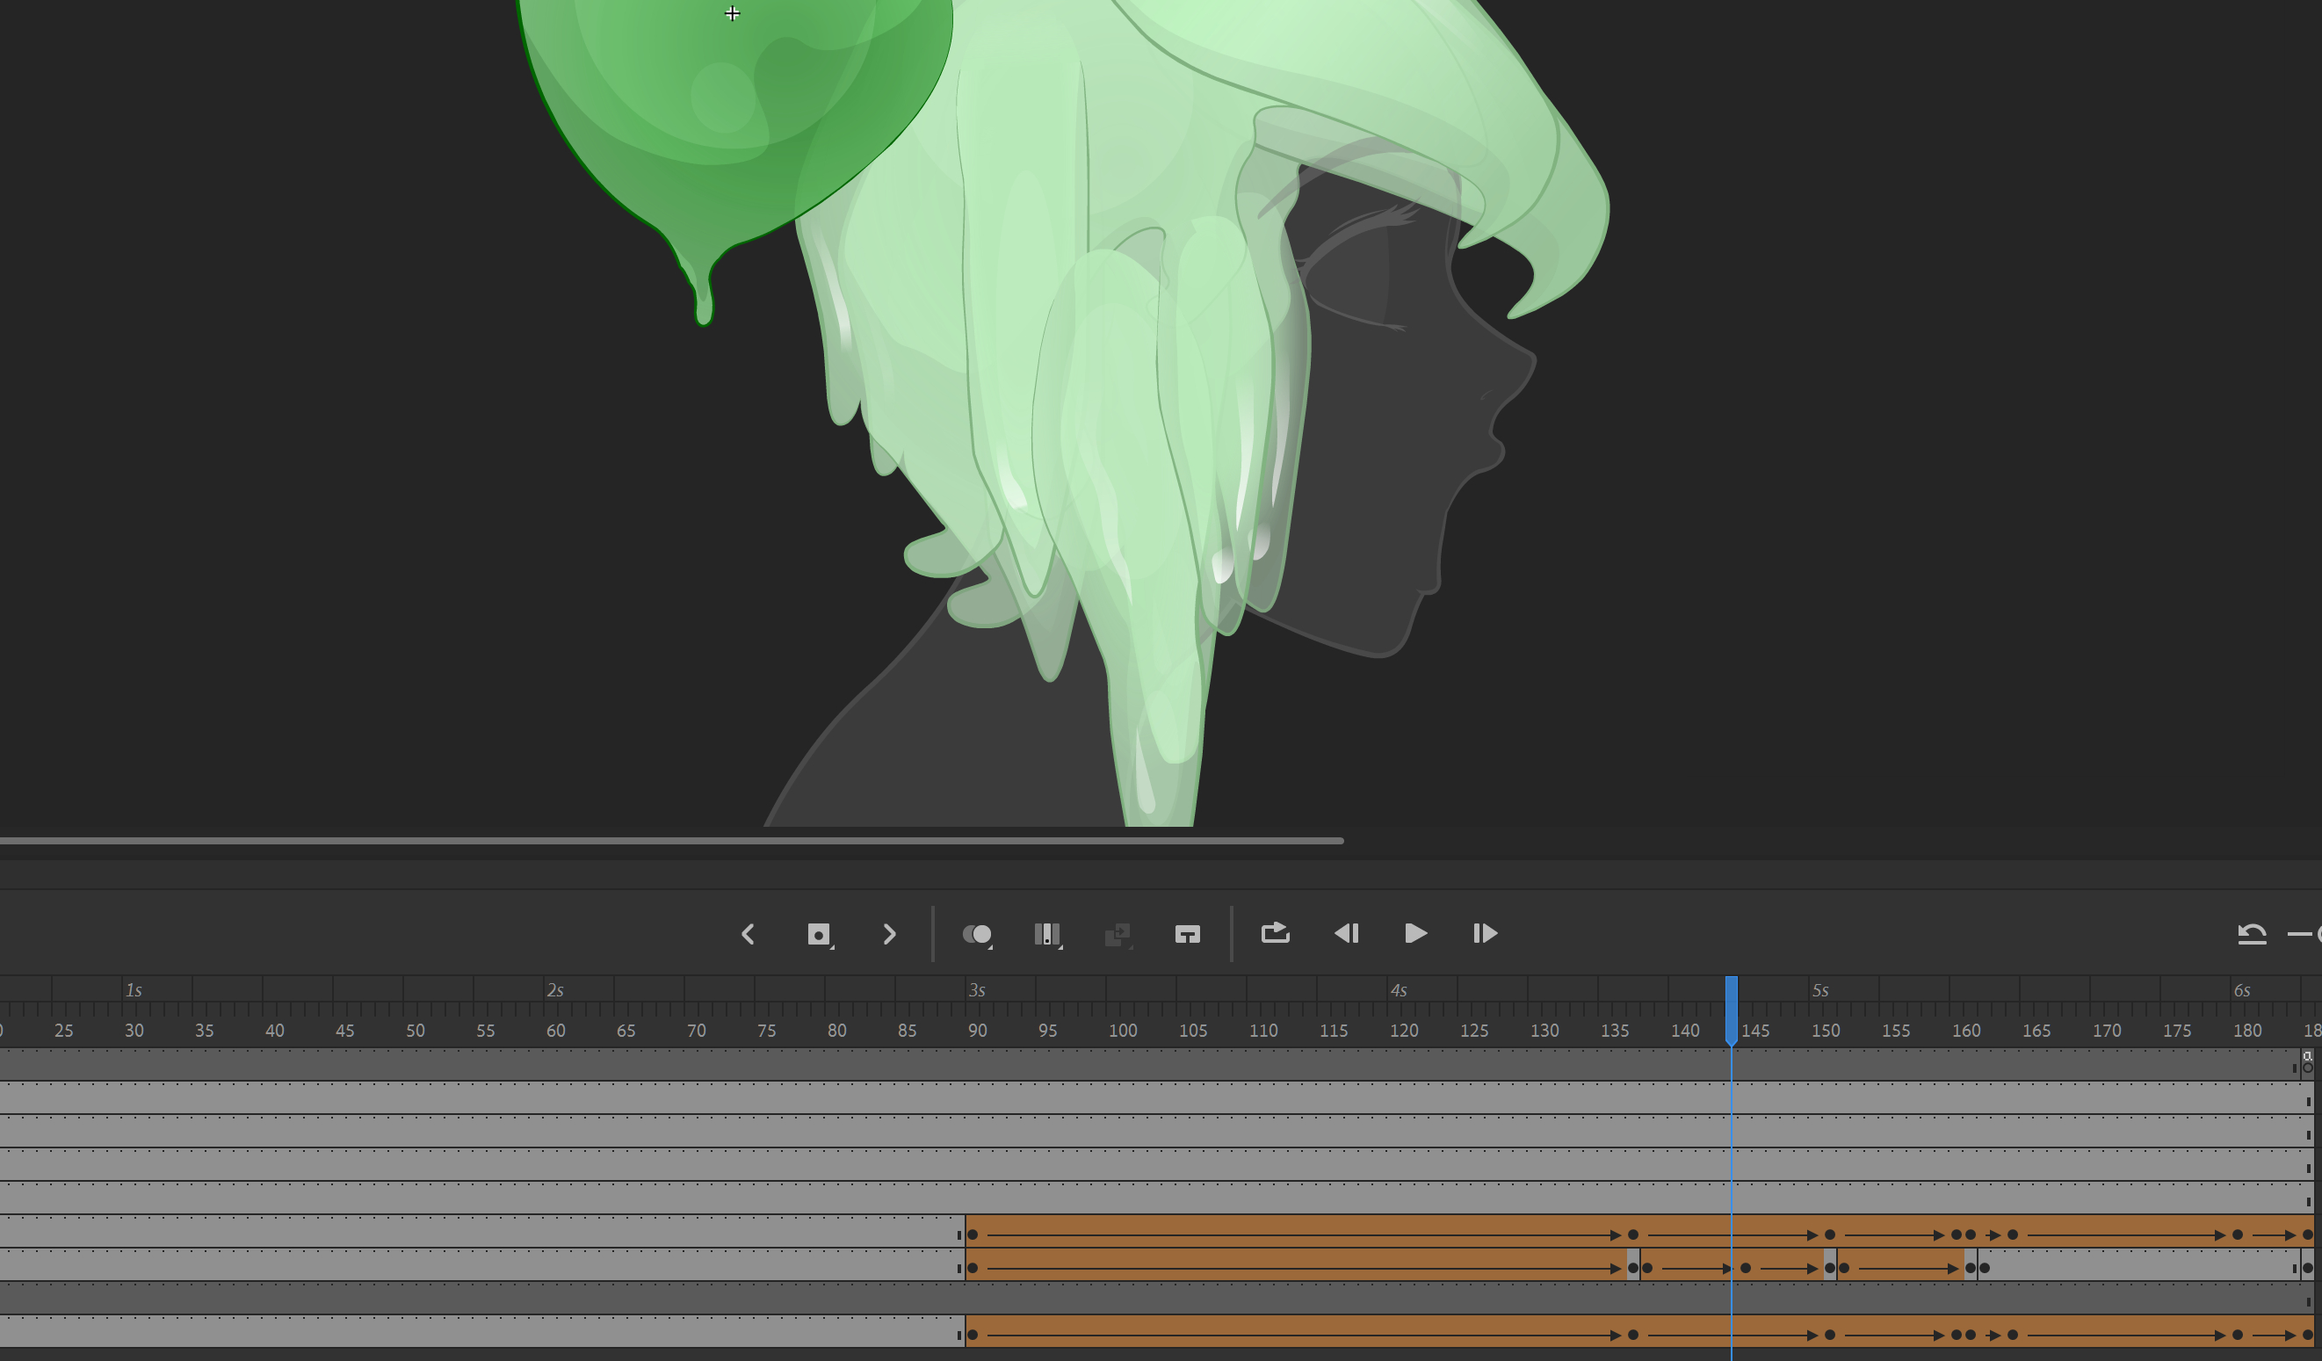Toggle Onion Skin in timeline
The image size is (2322, 1361).
coord(977,934)
